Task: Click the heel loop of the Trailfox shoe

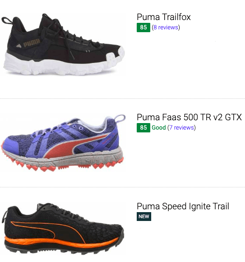Action: 7,21
